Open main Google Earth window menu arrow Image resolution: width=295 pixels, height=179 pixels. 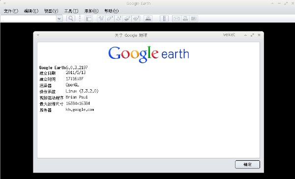[x=5, y=3]
